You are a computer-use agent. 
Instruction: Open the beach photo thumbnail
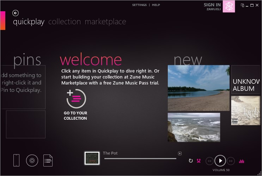click(x=199, y=88)
